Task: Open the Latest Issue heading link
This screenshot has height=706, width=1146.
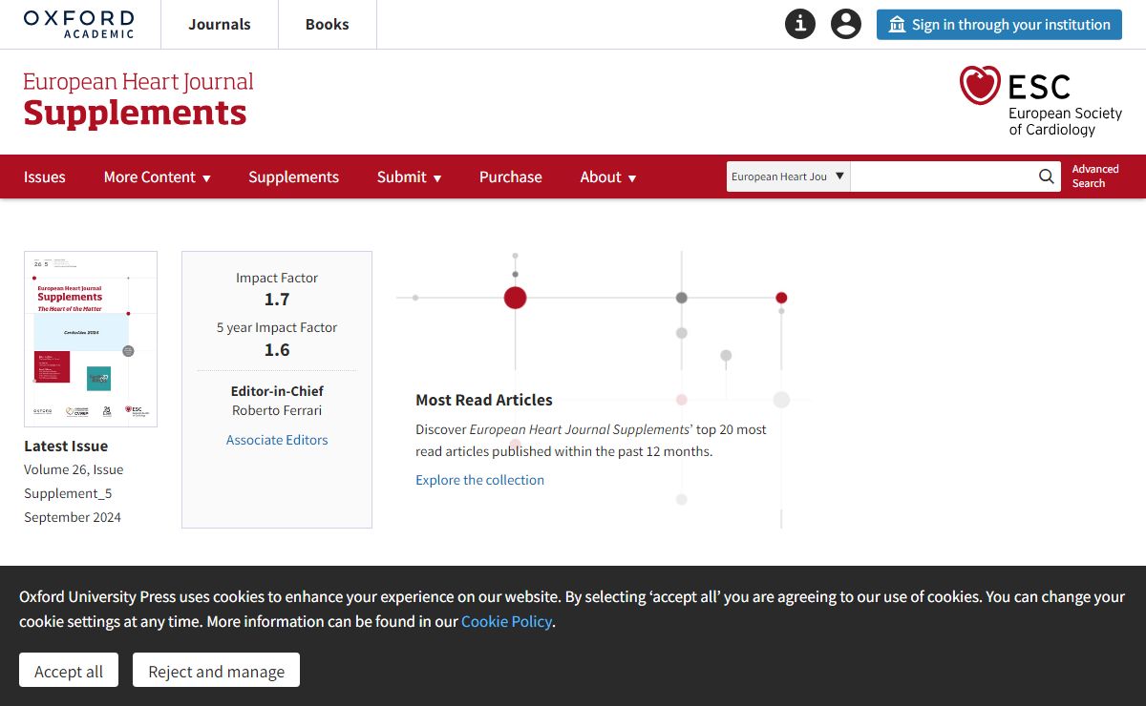Action: [66, 446]
